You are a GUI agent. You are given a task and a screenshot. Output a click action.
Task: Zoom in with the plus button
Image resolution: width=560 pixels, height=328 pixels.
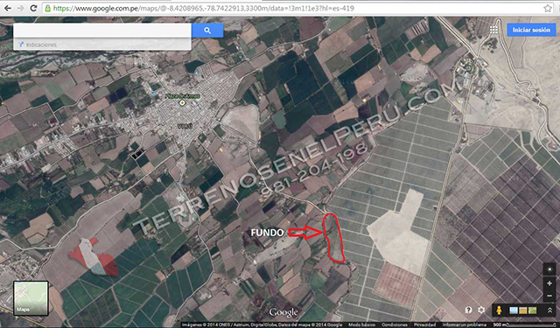[x=549, y=283]
